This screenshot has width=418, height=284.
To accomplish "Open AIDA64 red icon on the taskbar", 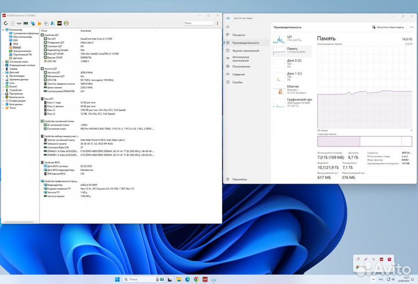I will pyautogui.click(x=205, y=279).
